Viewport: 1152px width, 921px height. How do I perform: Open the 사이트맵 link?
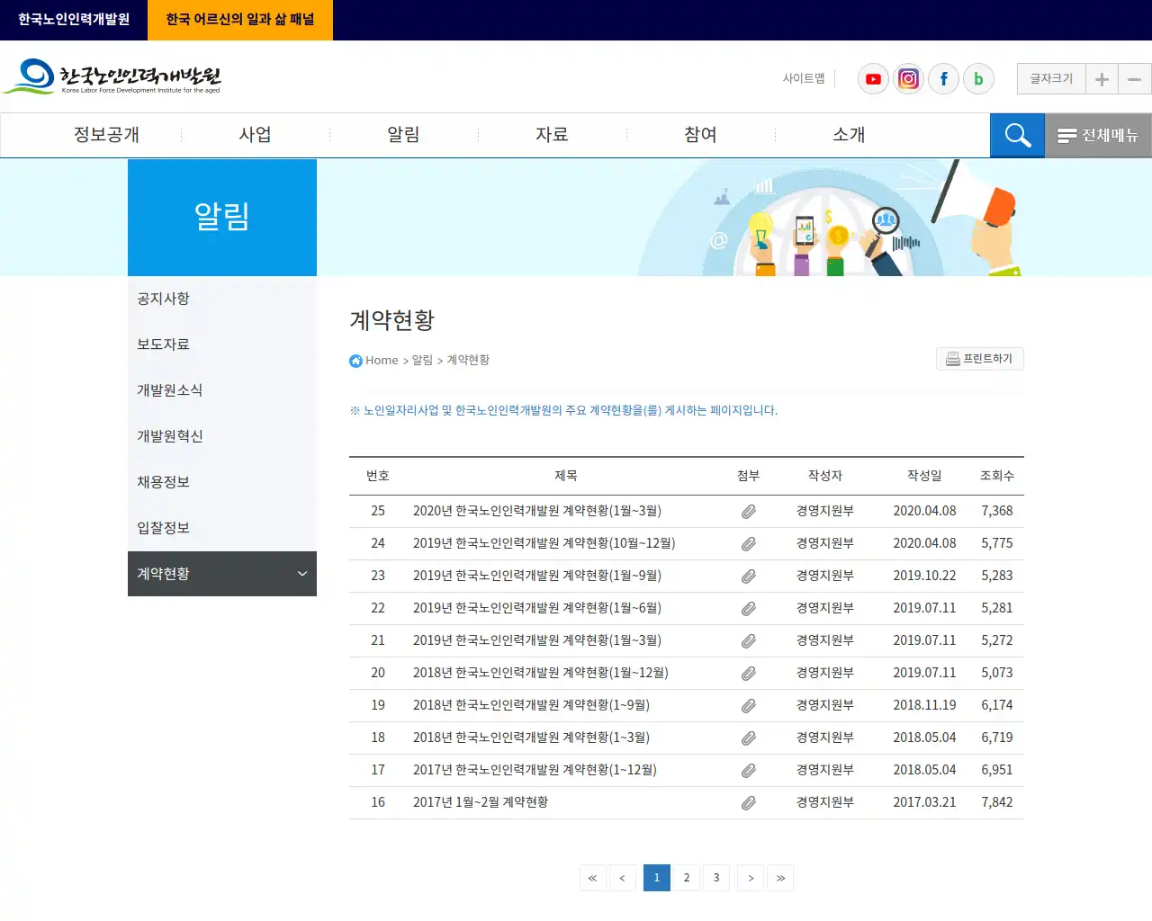[x=804, y=79]
